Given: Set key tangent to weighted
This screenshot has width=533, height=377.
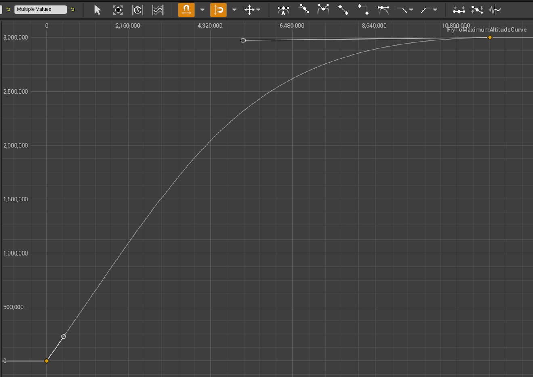Looking at the screenshot, I should tap(383, 10).
